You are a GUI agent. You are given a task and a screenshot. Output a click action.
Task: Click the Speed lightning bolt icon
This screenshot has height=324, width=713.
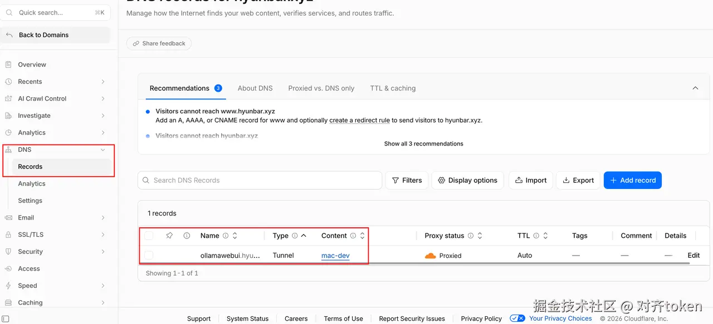pos(8,286)
